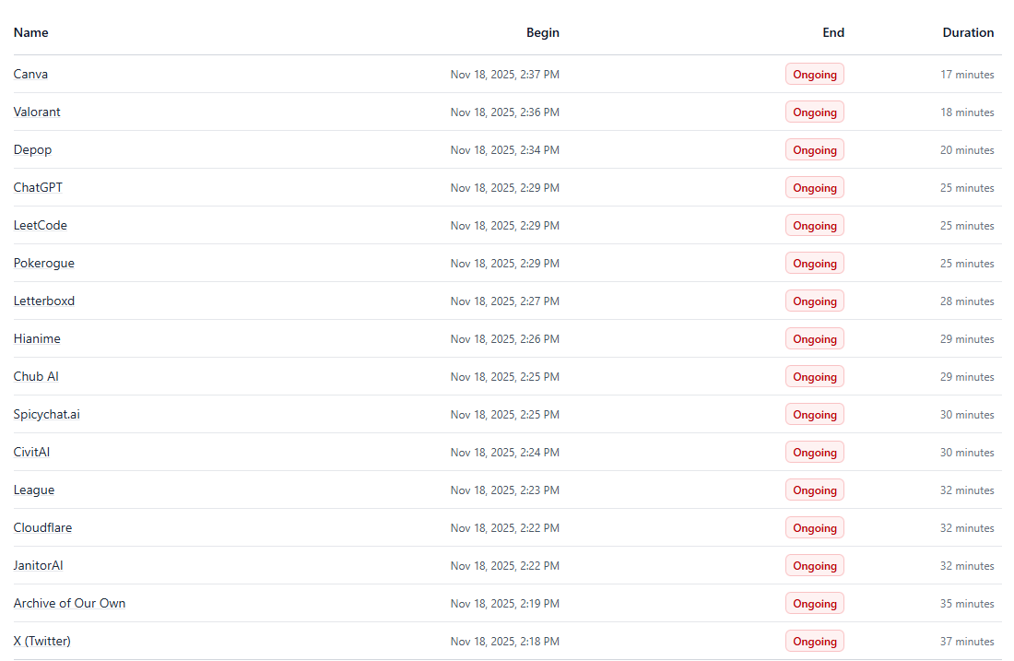Sort table by Duration column header
This screenshot has width=1014, height=661.
(968, 32)
